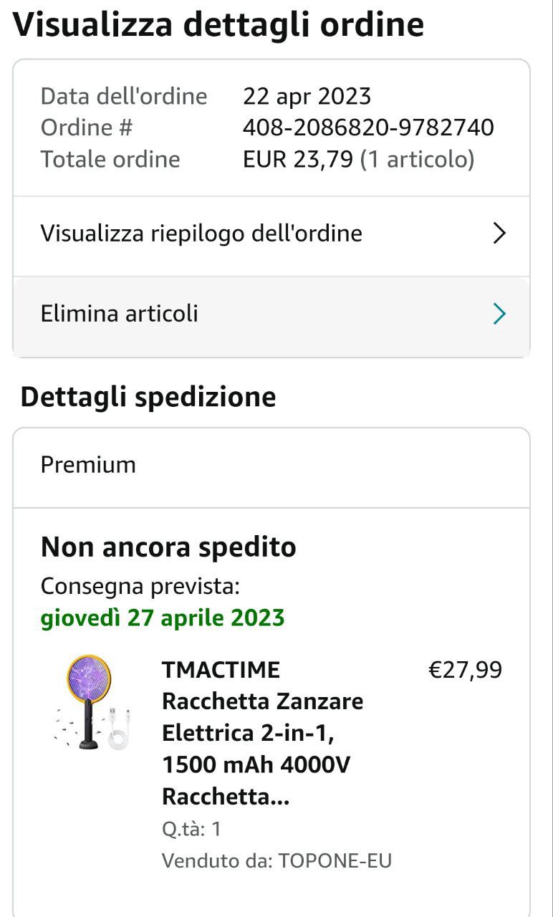The width and height of the screenshot is (553, 917).
Task: Click the order number 408-2086820-9782740
Action: point(368,128)
